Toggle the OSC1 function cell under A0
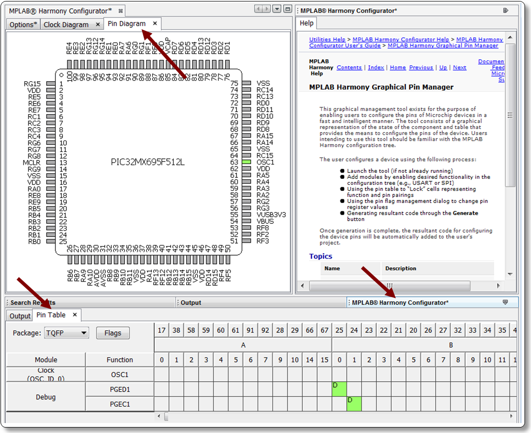This screenshot has width=531, height=433. point(162,375)
